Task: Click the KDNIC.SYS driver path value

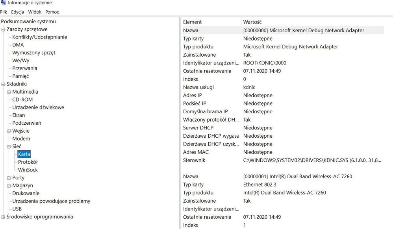Action: coord(312,160)
